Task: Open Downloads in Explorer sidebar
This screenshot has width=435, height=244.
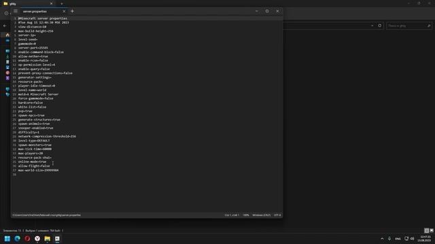Action: point(7,56)
